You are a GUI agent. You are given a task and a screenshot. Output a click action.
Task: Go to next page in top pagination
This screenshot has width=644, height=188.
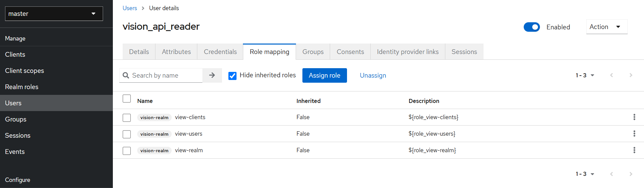[x=630, y=75]
